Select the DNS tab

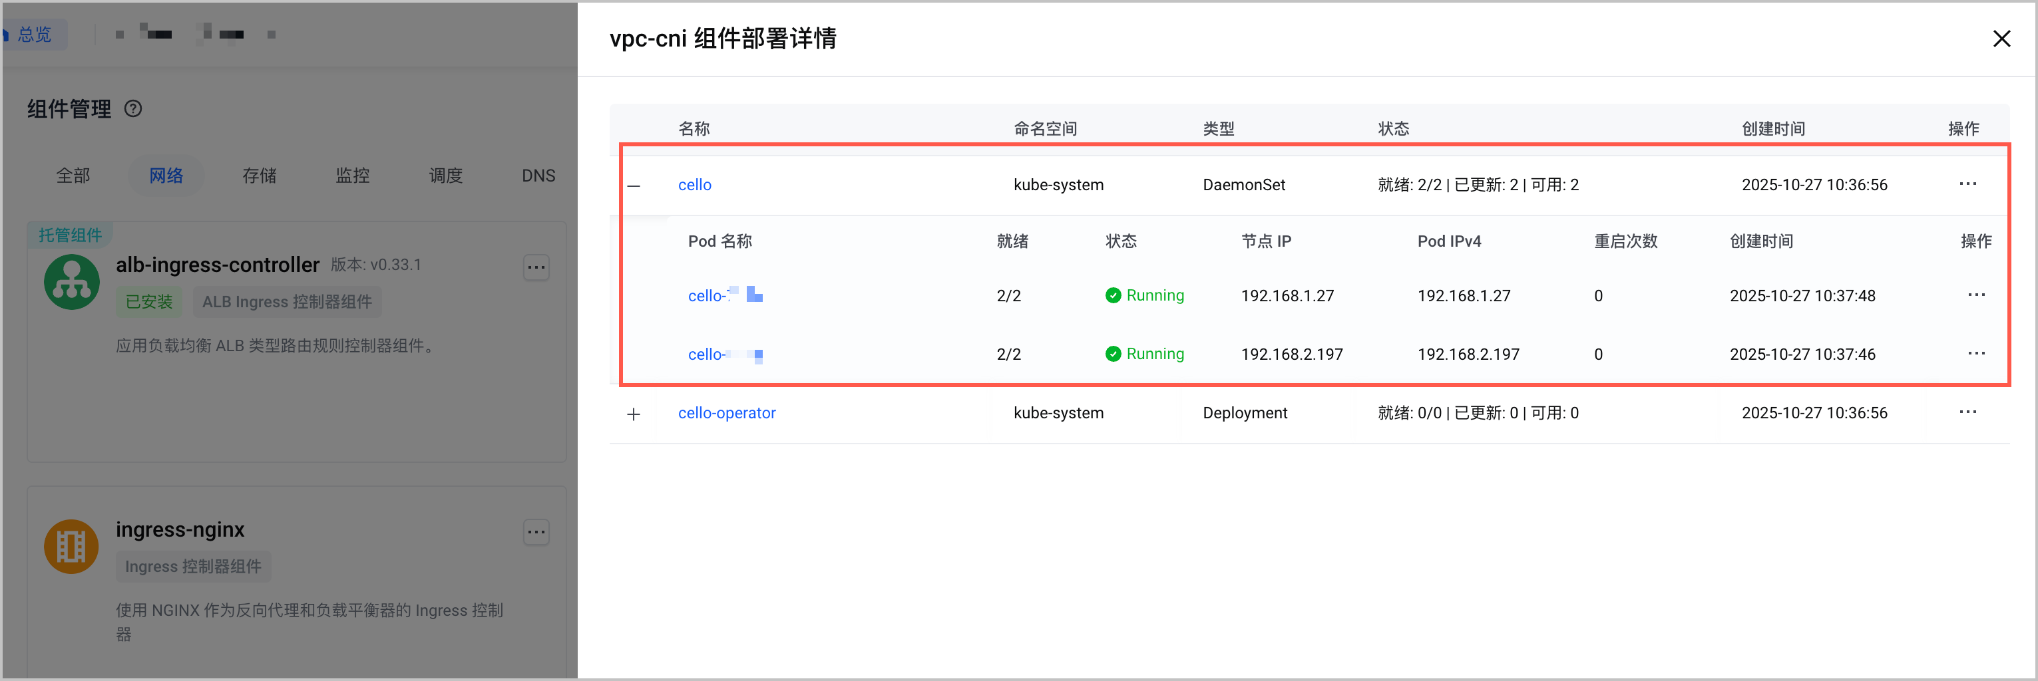click(x=538, y=176)
